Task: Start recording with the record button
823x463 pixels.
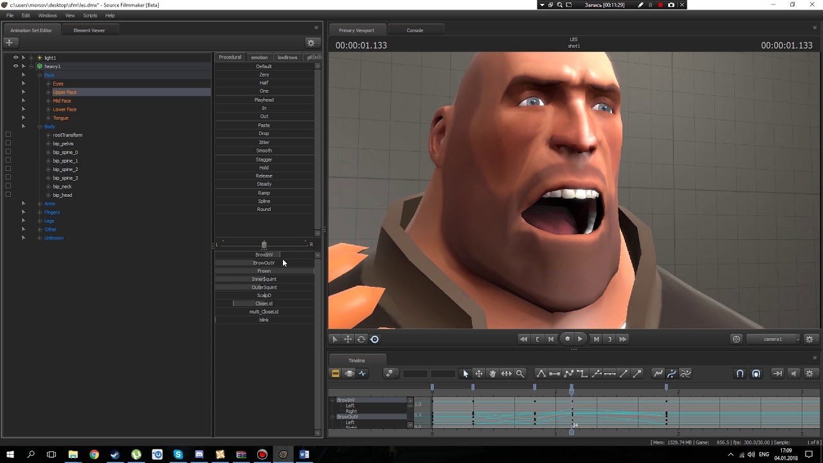Action: click(x=567, y=339)
